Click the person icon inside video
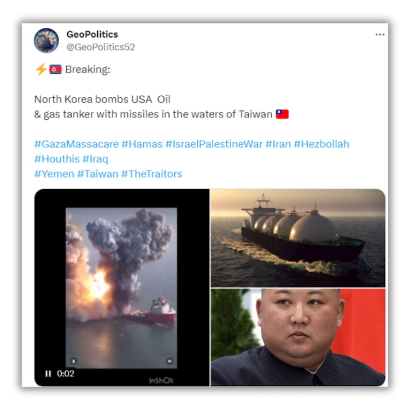Viewport: 410px width, 410px height. tap(74, 361)
